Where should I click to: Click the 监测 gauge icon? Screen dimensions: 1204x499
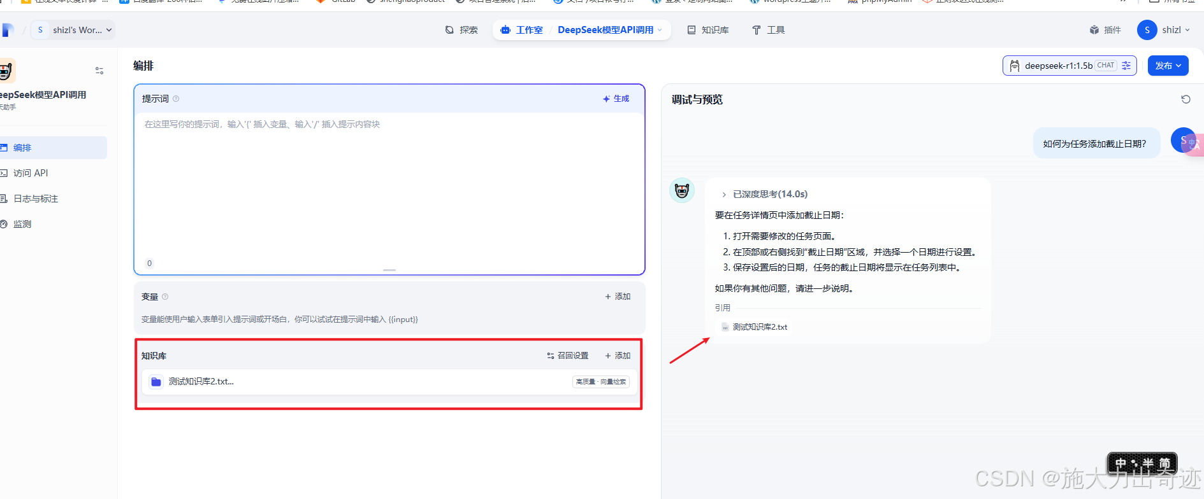pos(3,224)
